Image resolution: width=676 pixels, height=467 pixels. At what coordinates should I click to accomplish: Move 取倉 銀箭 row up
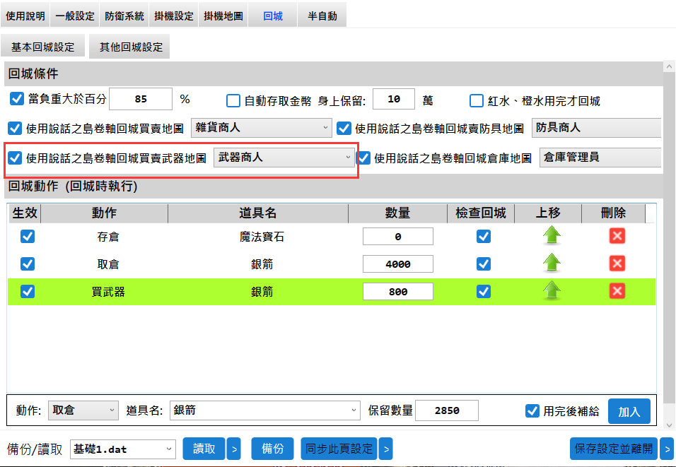click(x=551, y=264)
